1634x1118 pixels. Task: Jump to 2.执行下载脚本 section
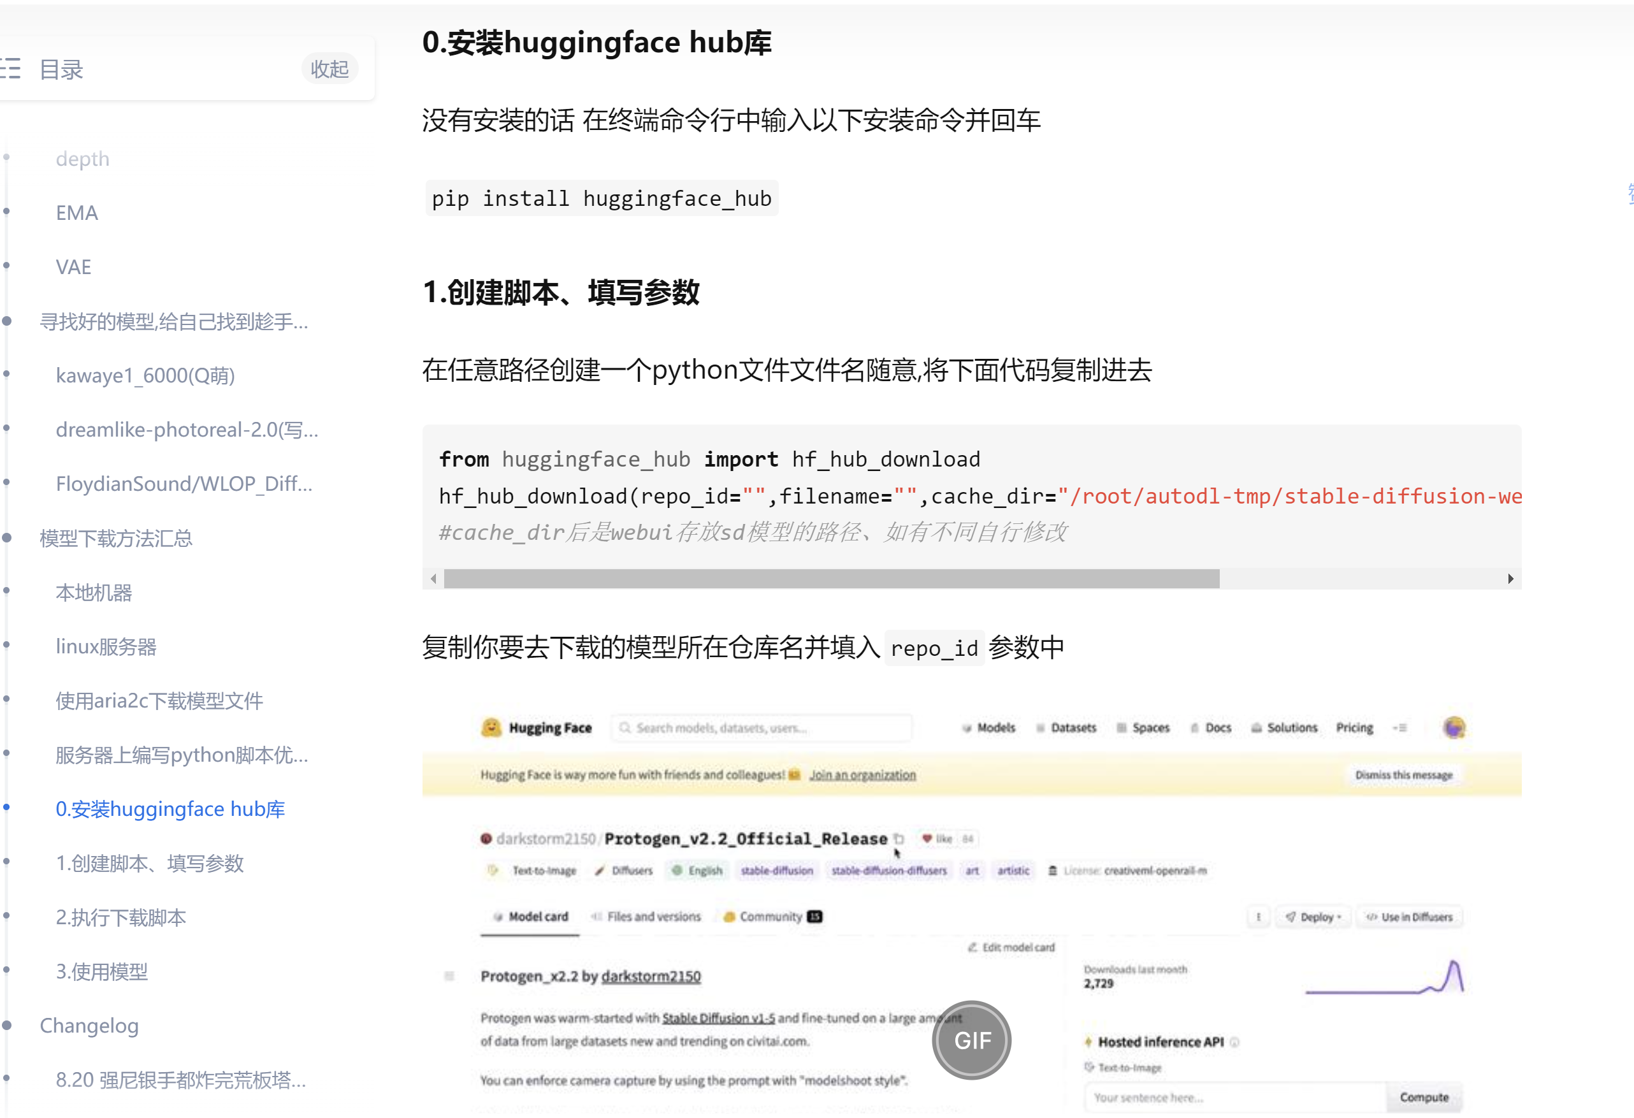pos(121,918)
